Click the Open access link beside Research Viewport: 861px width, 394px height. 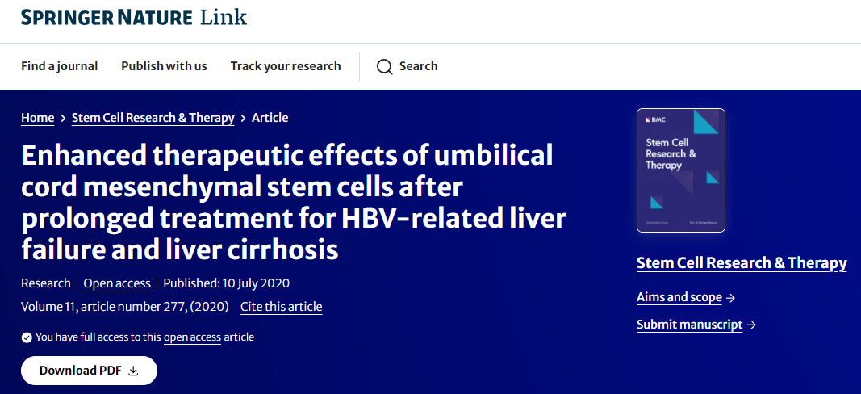[117, 283]
